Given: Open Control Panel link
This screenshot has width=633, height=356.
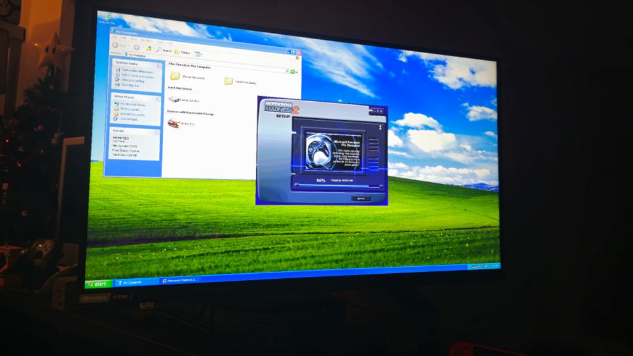Looking at the screenshot, I should tap(126, 119).
